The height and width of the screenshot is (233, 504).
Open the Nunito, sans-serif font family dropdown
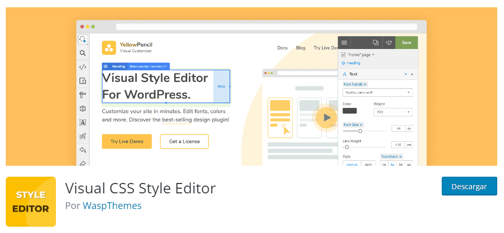(x=378, y=92)
